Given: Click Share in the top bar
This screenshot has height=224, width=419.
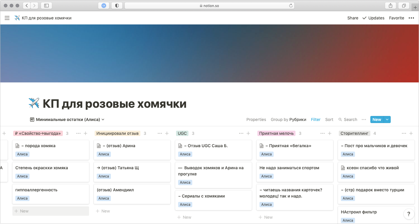Looking at the screenshot, I should pyautogui.click(x=353, y=18).
